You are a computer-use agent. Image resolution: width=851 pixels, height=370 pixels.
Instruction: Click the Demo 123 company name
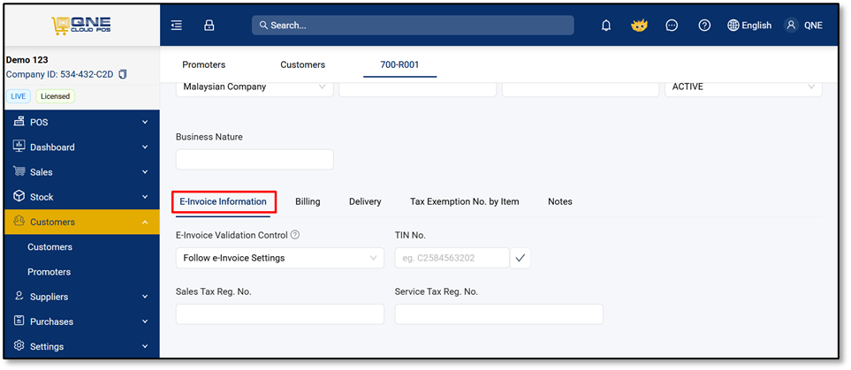(27, 60)
